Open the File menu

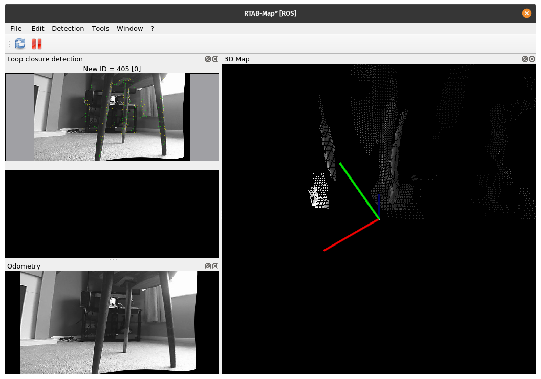16,29
